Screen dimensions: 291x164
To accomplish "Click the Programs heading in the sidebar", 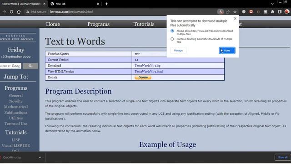I will (x=16, y=88).
